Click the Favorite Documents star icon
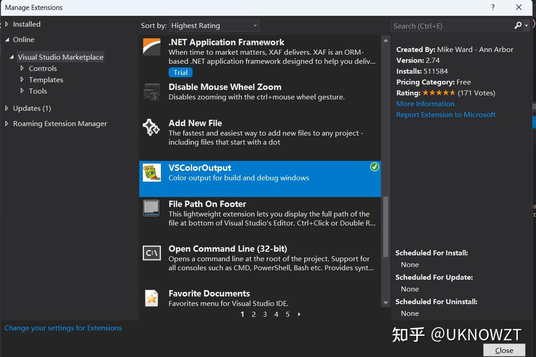 click(152, 298)
